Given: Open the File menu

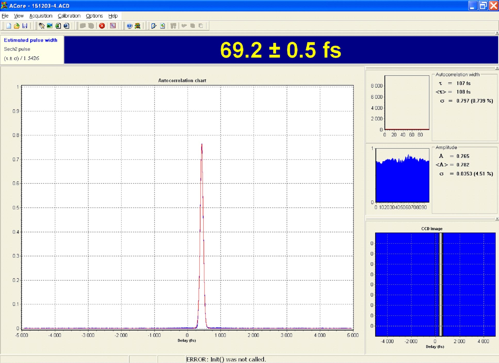Looking at the screenshot, I should coord(5,16).
